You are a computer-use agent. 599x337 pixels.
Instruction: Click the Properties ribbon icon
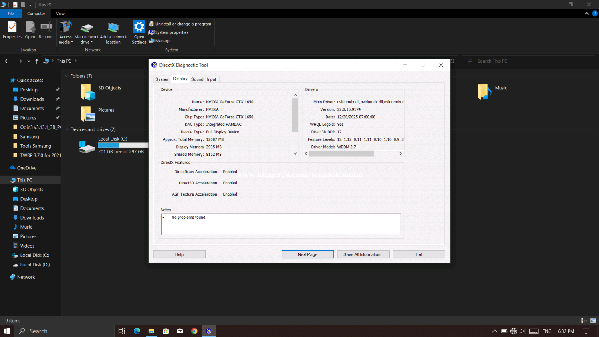(x=12, y=27)
